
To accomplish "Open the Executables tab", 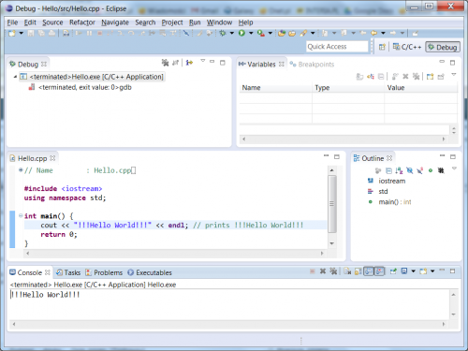I will [150, 272].
